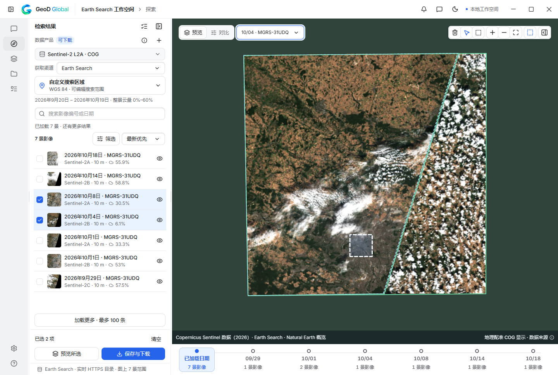Viewport: 558px width, 375px height.
Task: Open the Earth Search channel dropdown
Action: [x=111, y=68]
